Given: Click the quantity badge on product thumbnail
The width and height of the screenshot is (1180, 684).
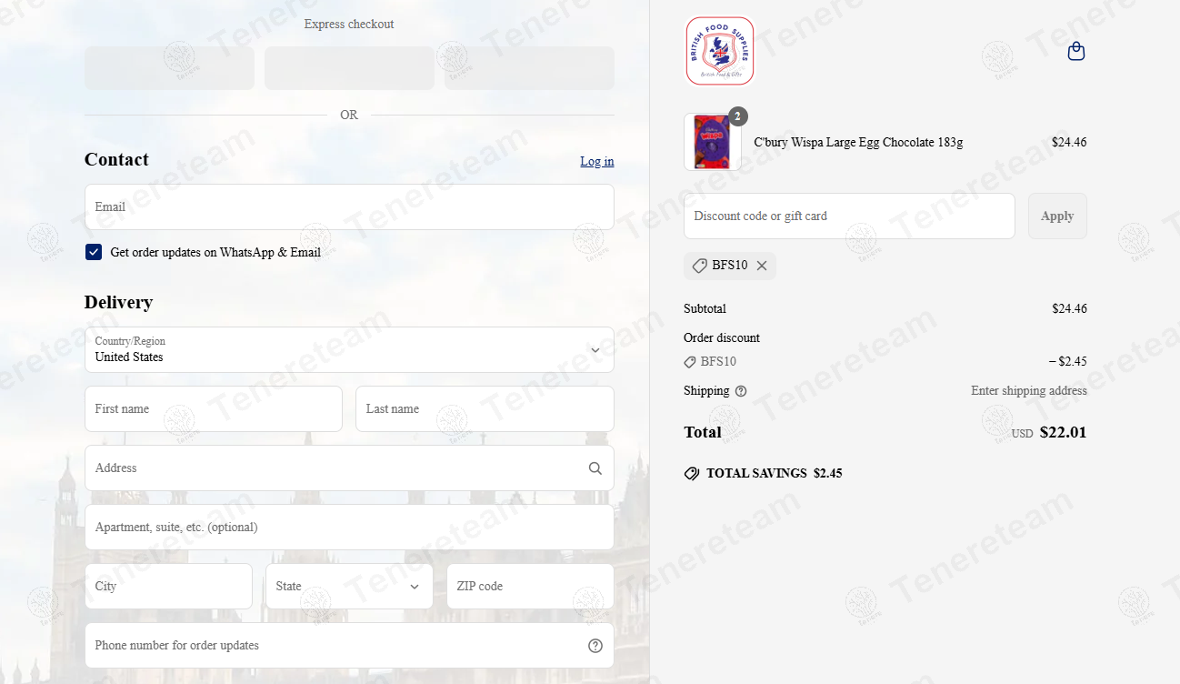Looking at the screenshot, I should click(x=738, y=116).
